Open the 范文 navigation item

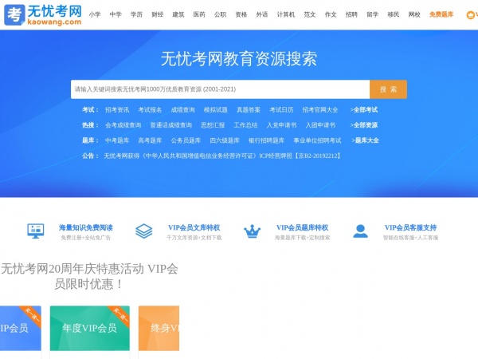pyautogui.click(x=310, y=14)
